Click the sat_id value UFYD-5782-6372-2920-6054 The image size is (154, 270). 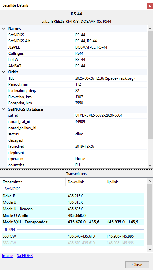pyautogui.click(x=99, y=115)
